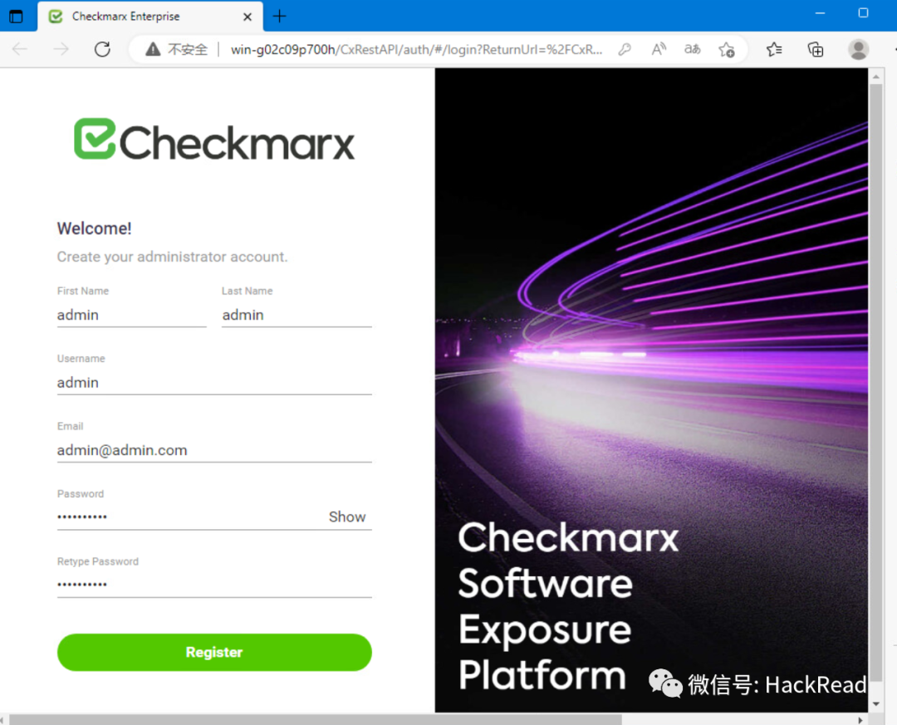Click the address bar URL
The height and width of the screenshot is (725, 897).
point(416,50)
